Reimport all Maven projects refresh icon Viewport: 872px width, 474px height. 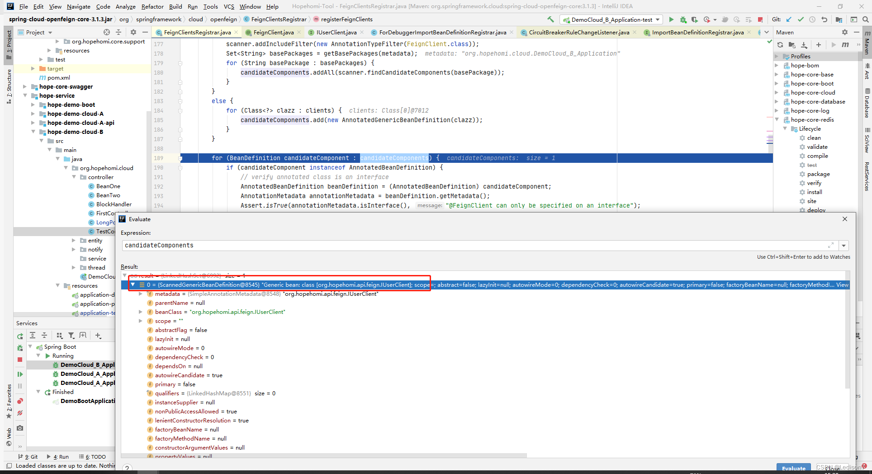pyautogui.click(x=780, y=45)
